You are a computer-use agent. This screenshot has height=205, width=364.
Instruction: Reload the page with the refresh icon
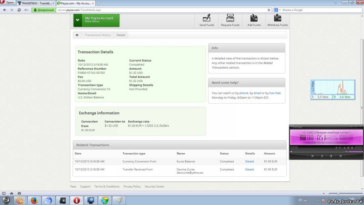(19, 10)
